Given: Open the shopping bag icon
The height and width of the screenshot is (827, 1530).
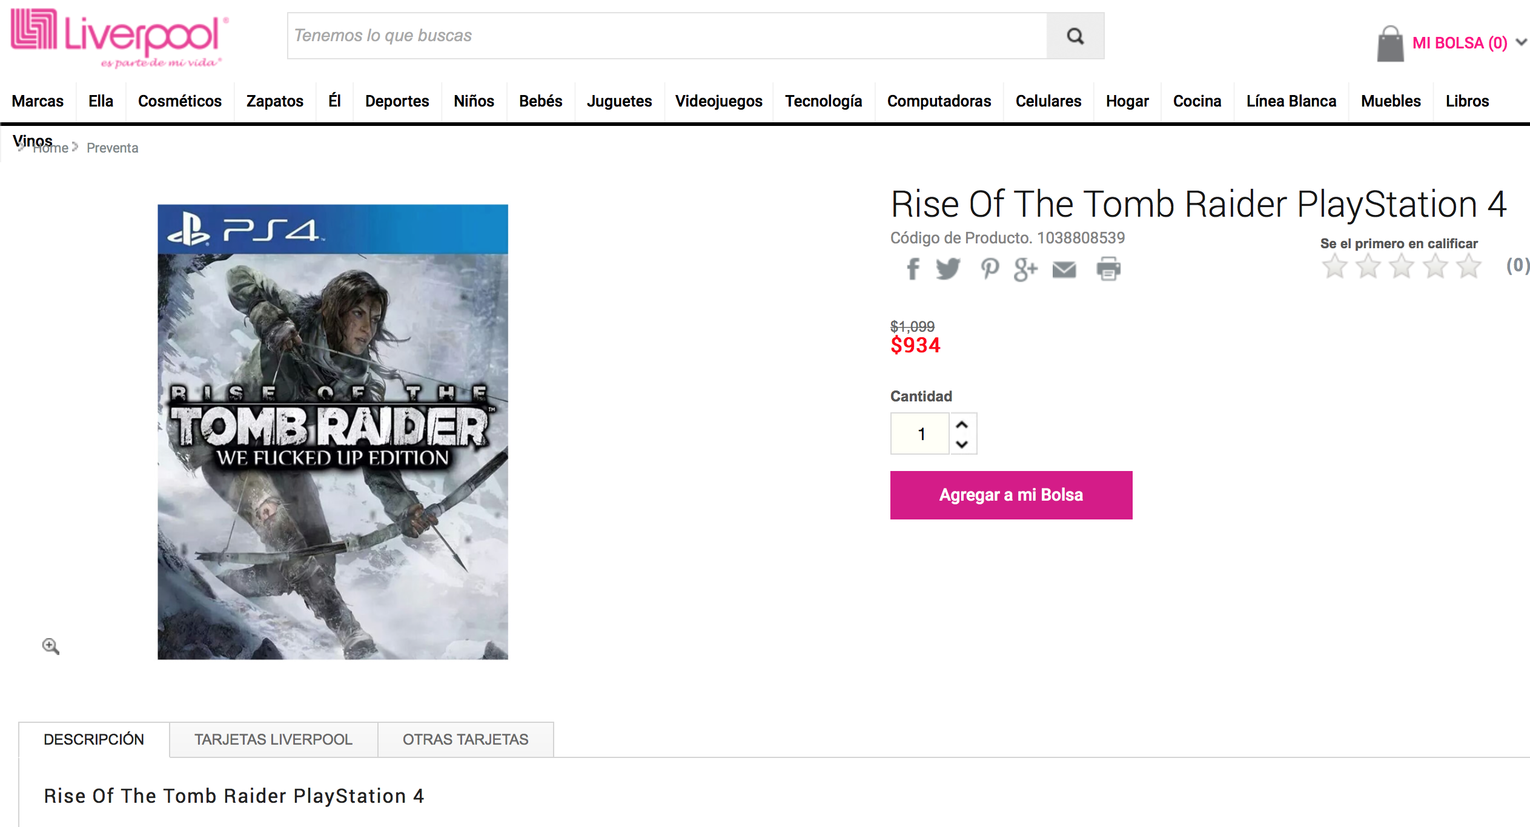Looking at the screenshot, I should pos(1390,44).
